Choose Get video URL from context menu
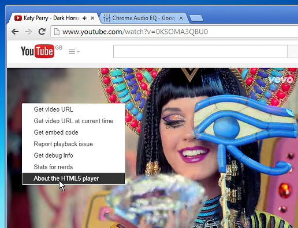This screenshot has width=298, height=228. [73, 109]
